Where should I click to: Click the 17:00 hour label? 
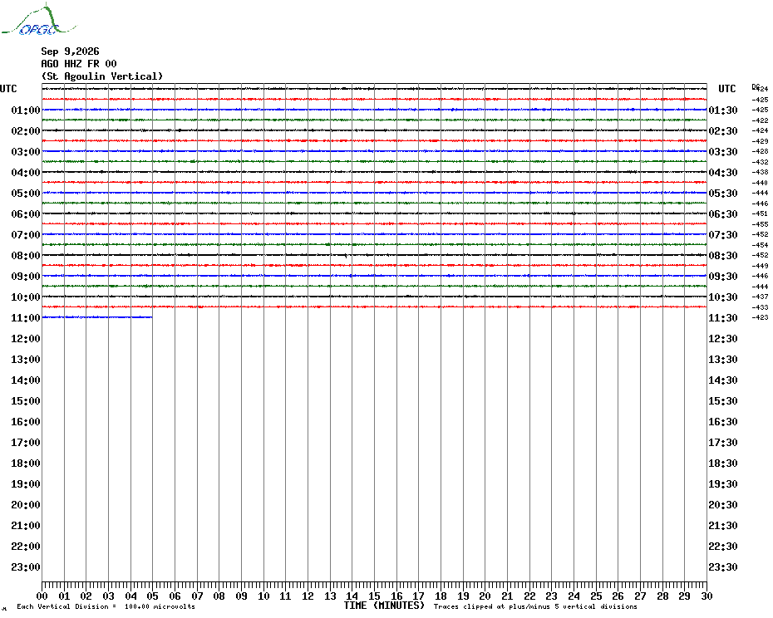(26, 443)
